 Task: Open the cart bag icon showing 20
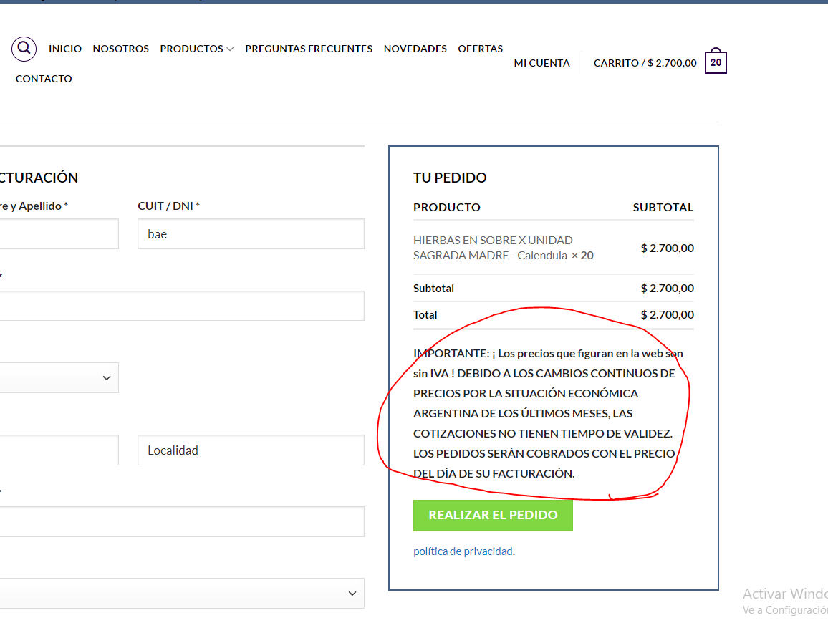(x=716, y=61)
